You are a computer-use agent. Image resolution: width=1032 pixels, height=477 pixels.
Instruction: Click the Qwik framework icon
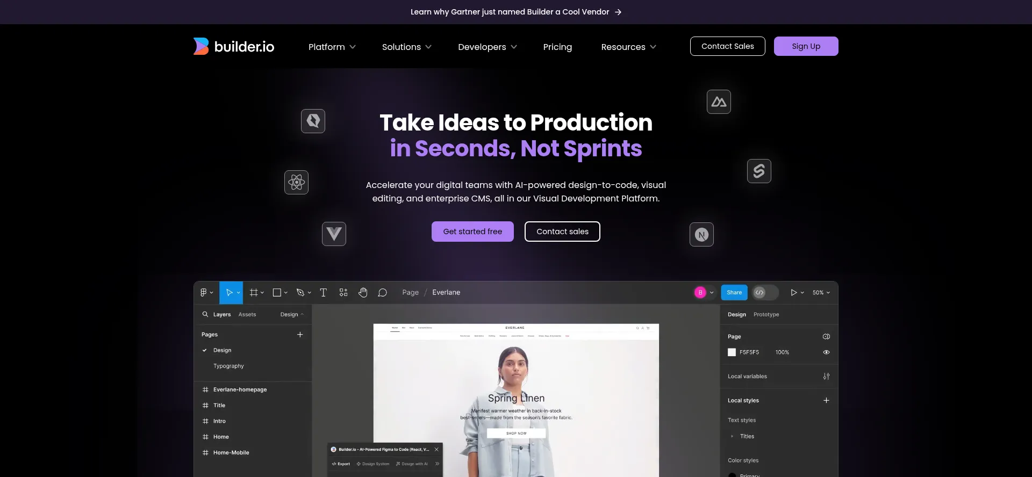coord(313,121)
